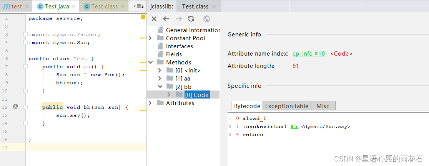
Task: Close the Test.java editor tab
Action: [73, 6]
